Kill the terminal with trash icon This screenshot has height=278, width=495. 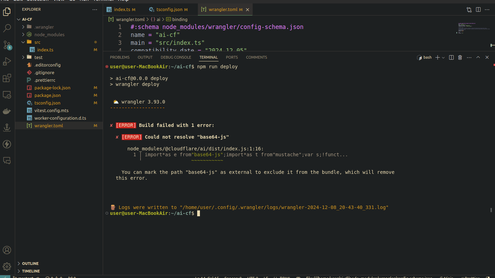click(x=460, y=57)
